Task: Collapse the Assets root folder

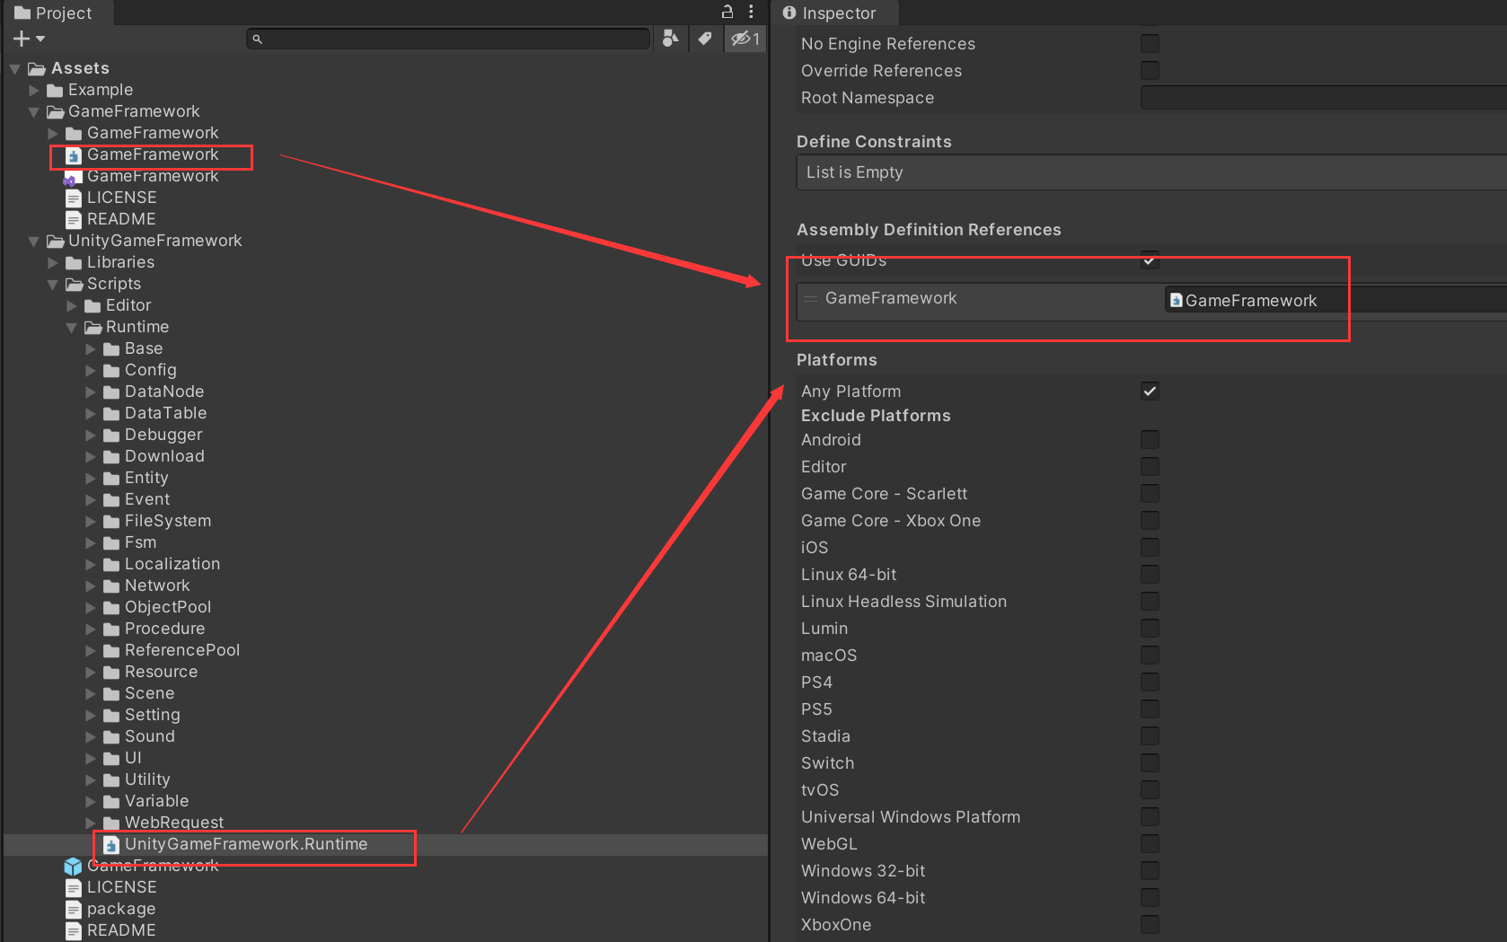Action: [x=15, y=68]
